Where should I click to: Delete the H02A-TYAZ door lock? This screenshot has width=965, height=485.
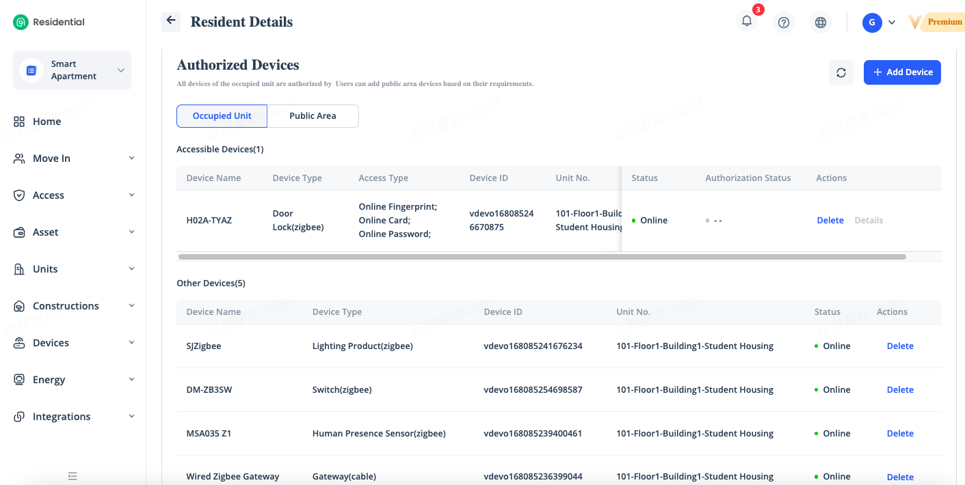pos(830,221)
